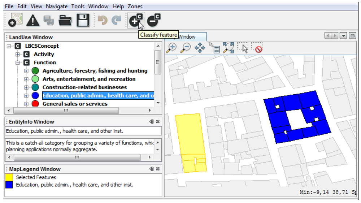Click EntityInfo horizontal scroll right arrow

[x=150, y=157]
